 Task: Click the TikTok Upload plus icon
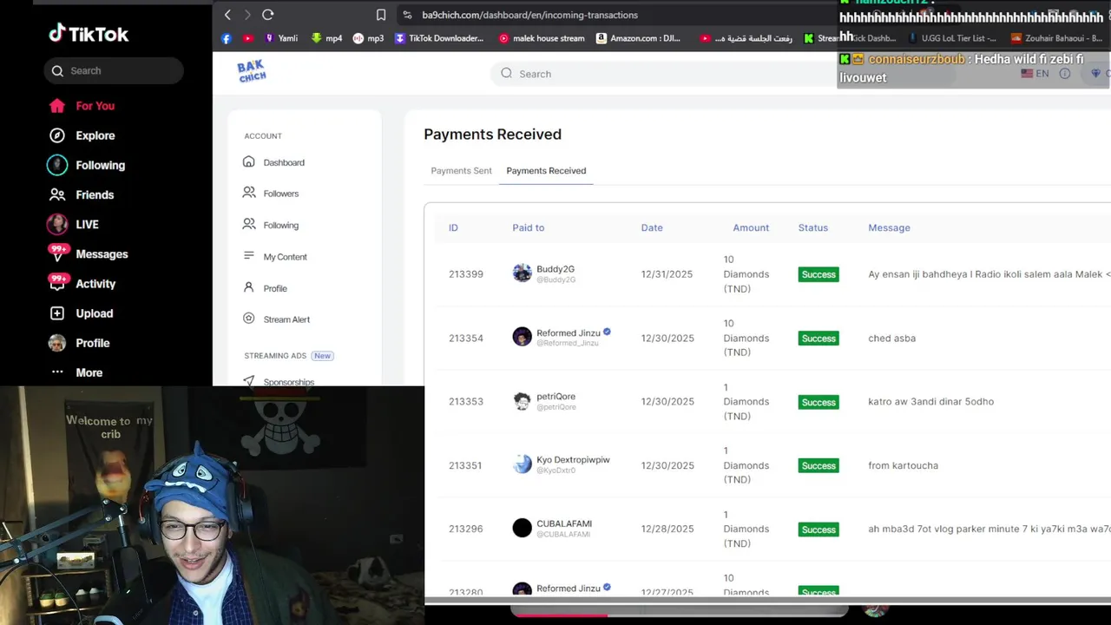coord(57,313)
